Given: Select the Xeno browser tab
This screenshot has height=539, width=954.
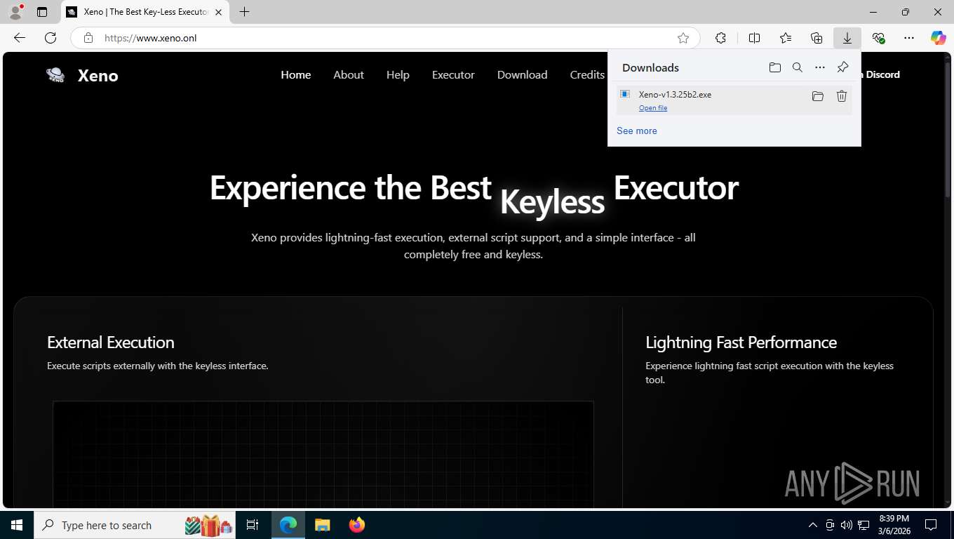Looking at the screenshot, I should pyautogui.click(x=145, y=12).
